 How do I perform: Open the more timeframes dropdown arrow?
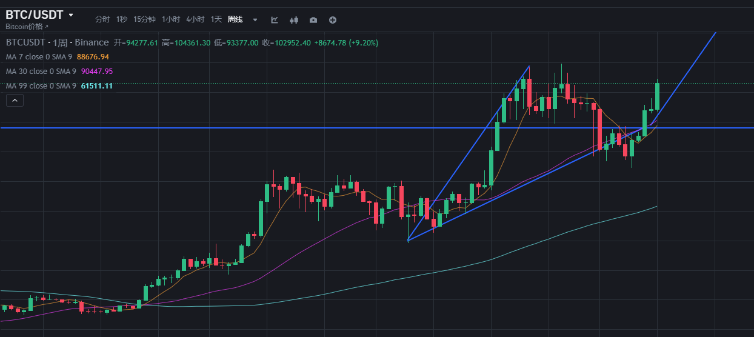point(255,20)
